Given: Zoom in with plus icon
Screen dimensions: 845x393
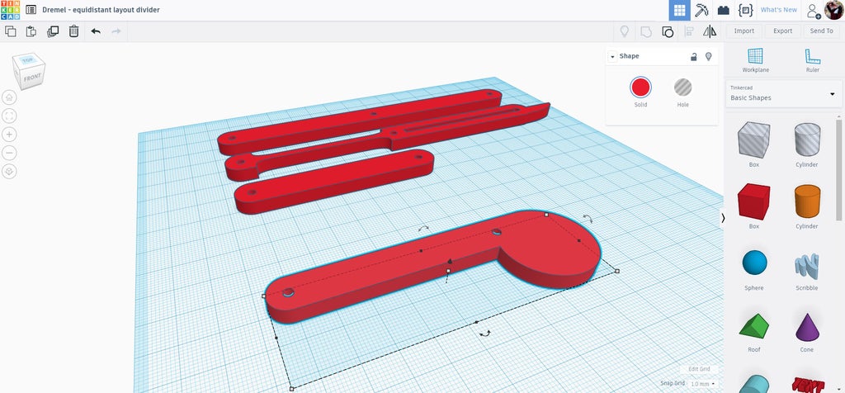Looking at the screenshot, I should (x=9, y=135).
